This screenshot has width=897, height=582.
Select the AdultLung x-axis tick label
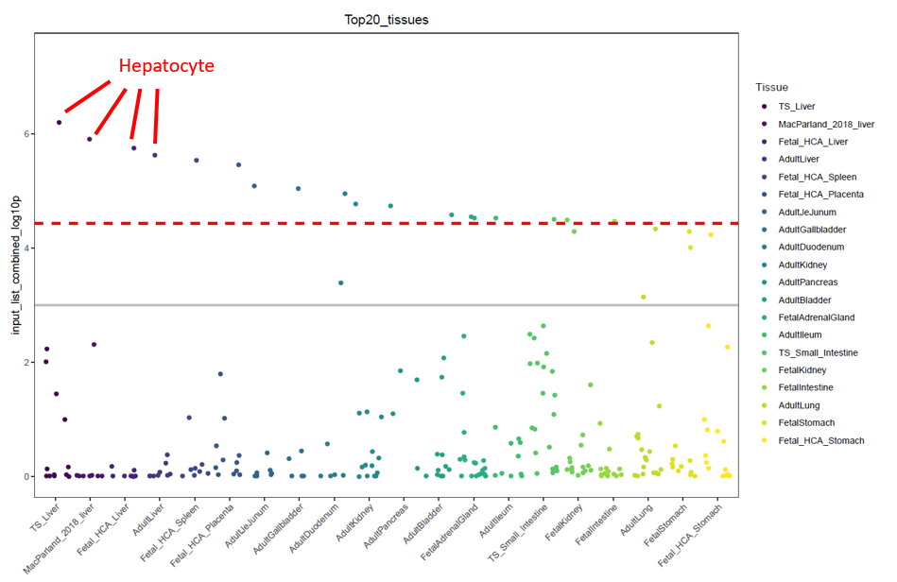click(x=633, y=524)
